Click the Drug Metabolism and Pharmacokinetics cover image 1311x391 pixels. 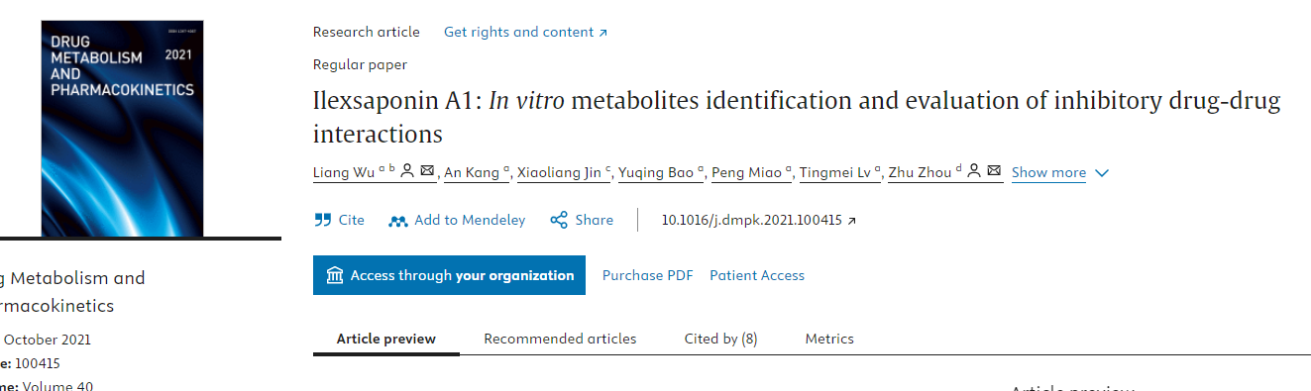(x=123, y=129)
